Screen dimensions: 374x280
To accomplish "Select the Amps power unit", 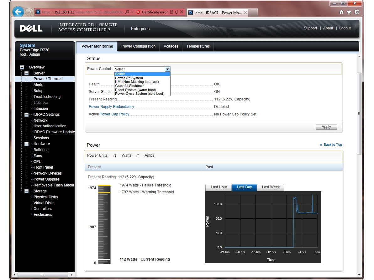I will pyautogui.click(x=138, y=156).
